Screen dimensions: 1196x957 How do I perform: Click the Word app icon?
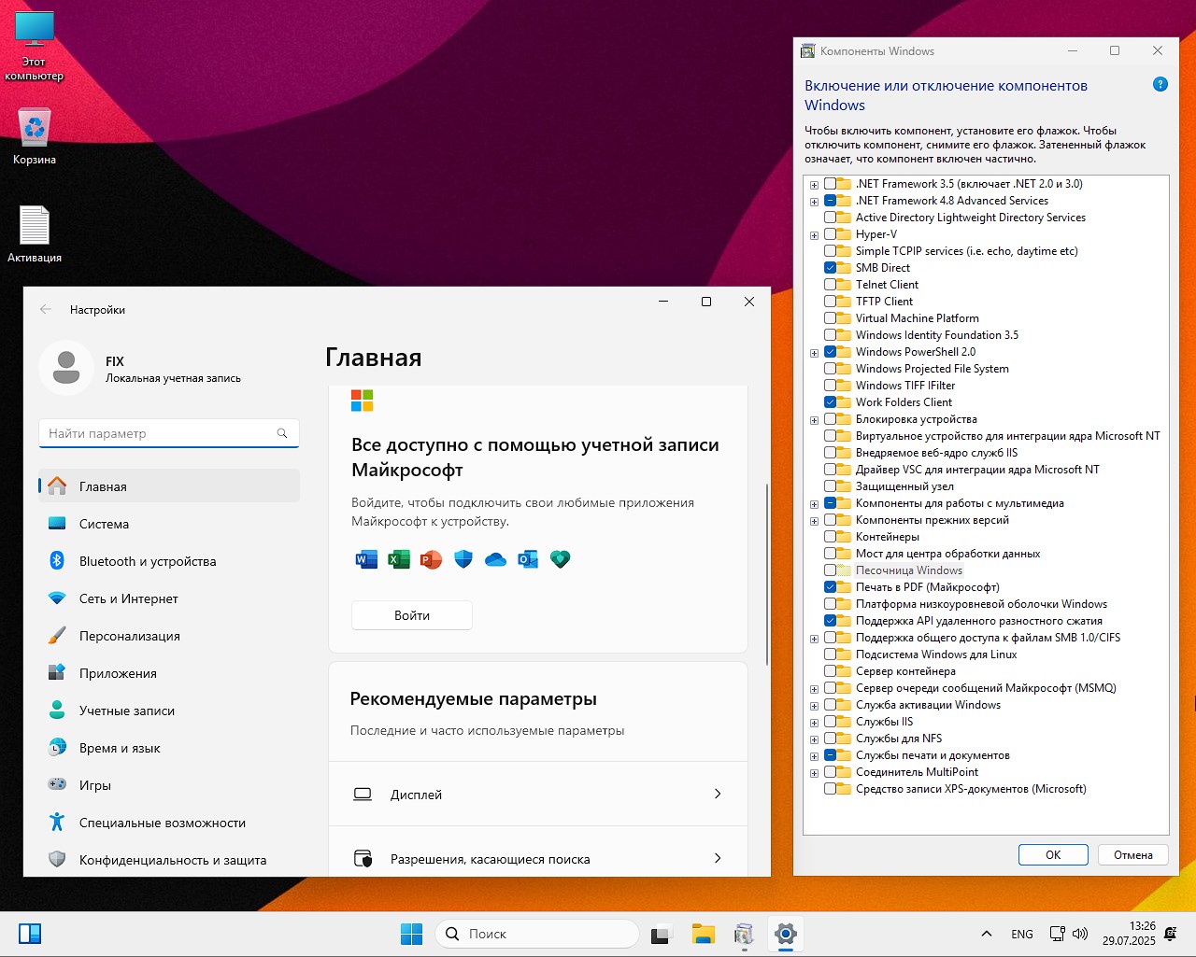tap(366, 559)
